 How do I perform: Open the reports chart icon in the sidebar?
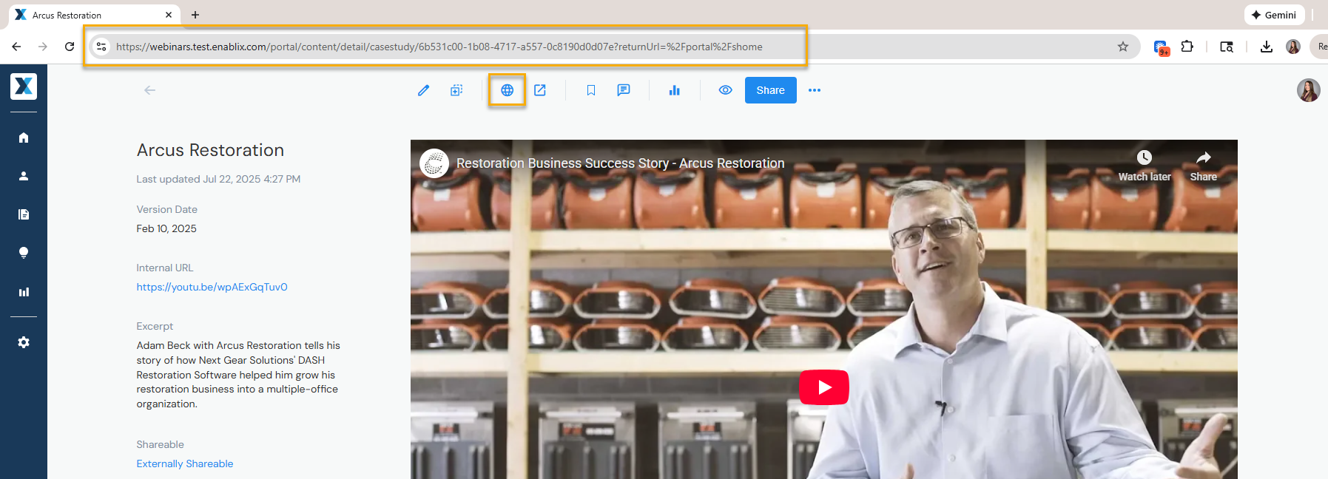point(24,292)
